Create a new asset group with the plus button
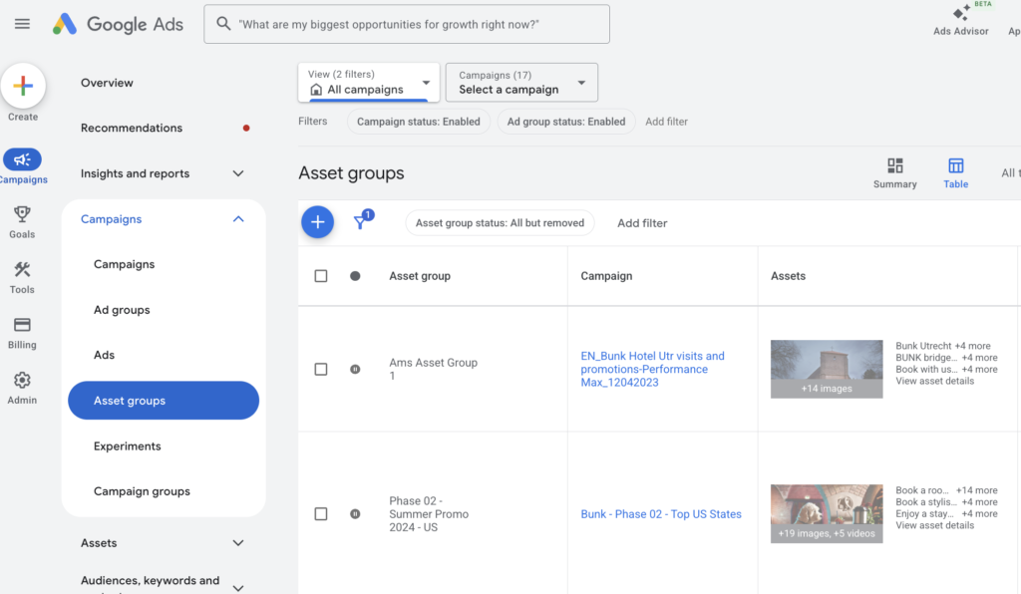Image resolution: width=1021 pixels, height=594 pixels. click(317, 221)
